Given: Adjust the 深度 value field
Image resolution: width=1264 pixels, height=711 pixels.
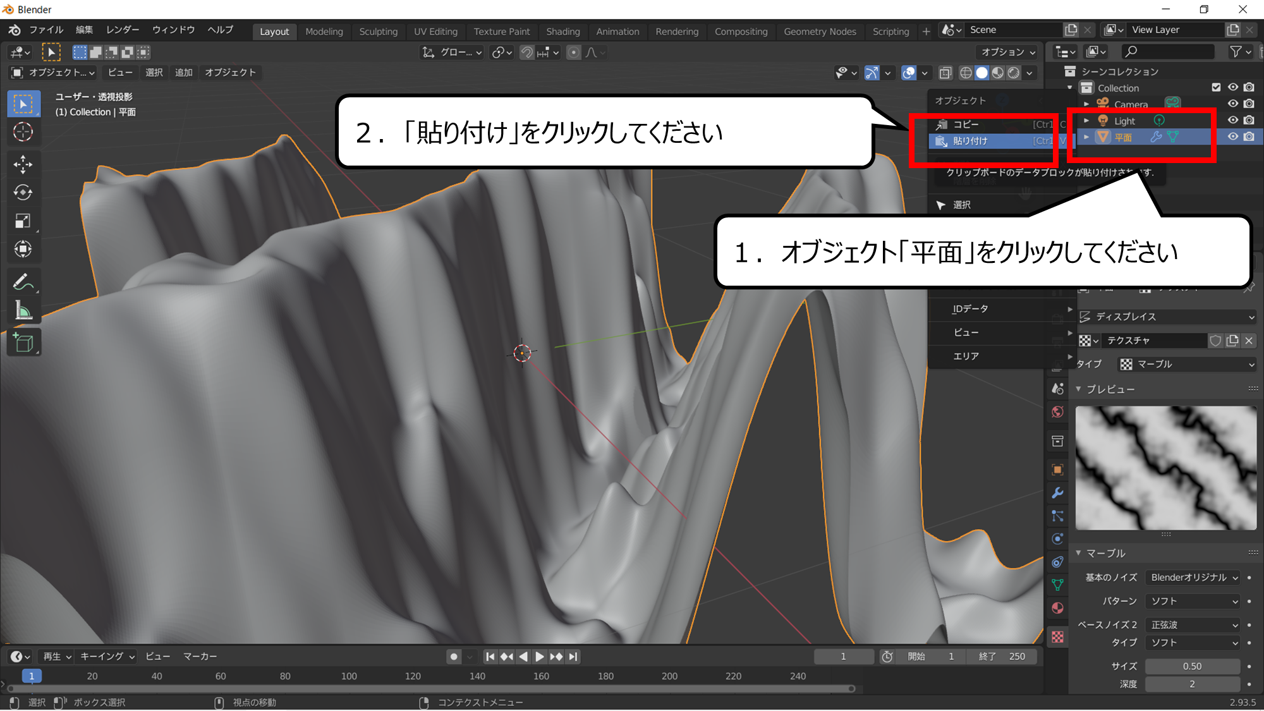Looking at the screenshot, I should (x=1193, y=684).
